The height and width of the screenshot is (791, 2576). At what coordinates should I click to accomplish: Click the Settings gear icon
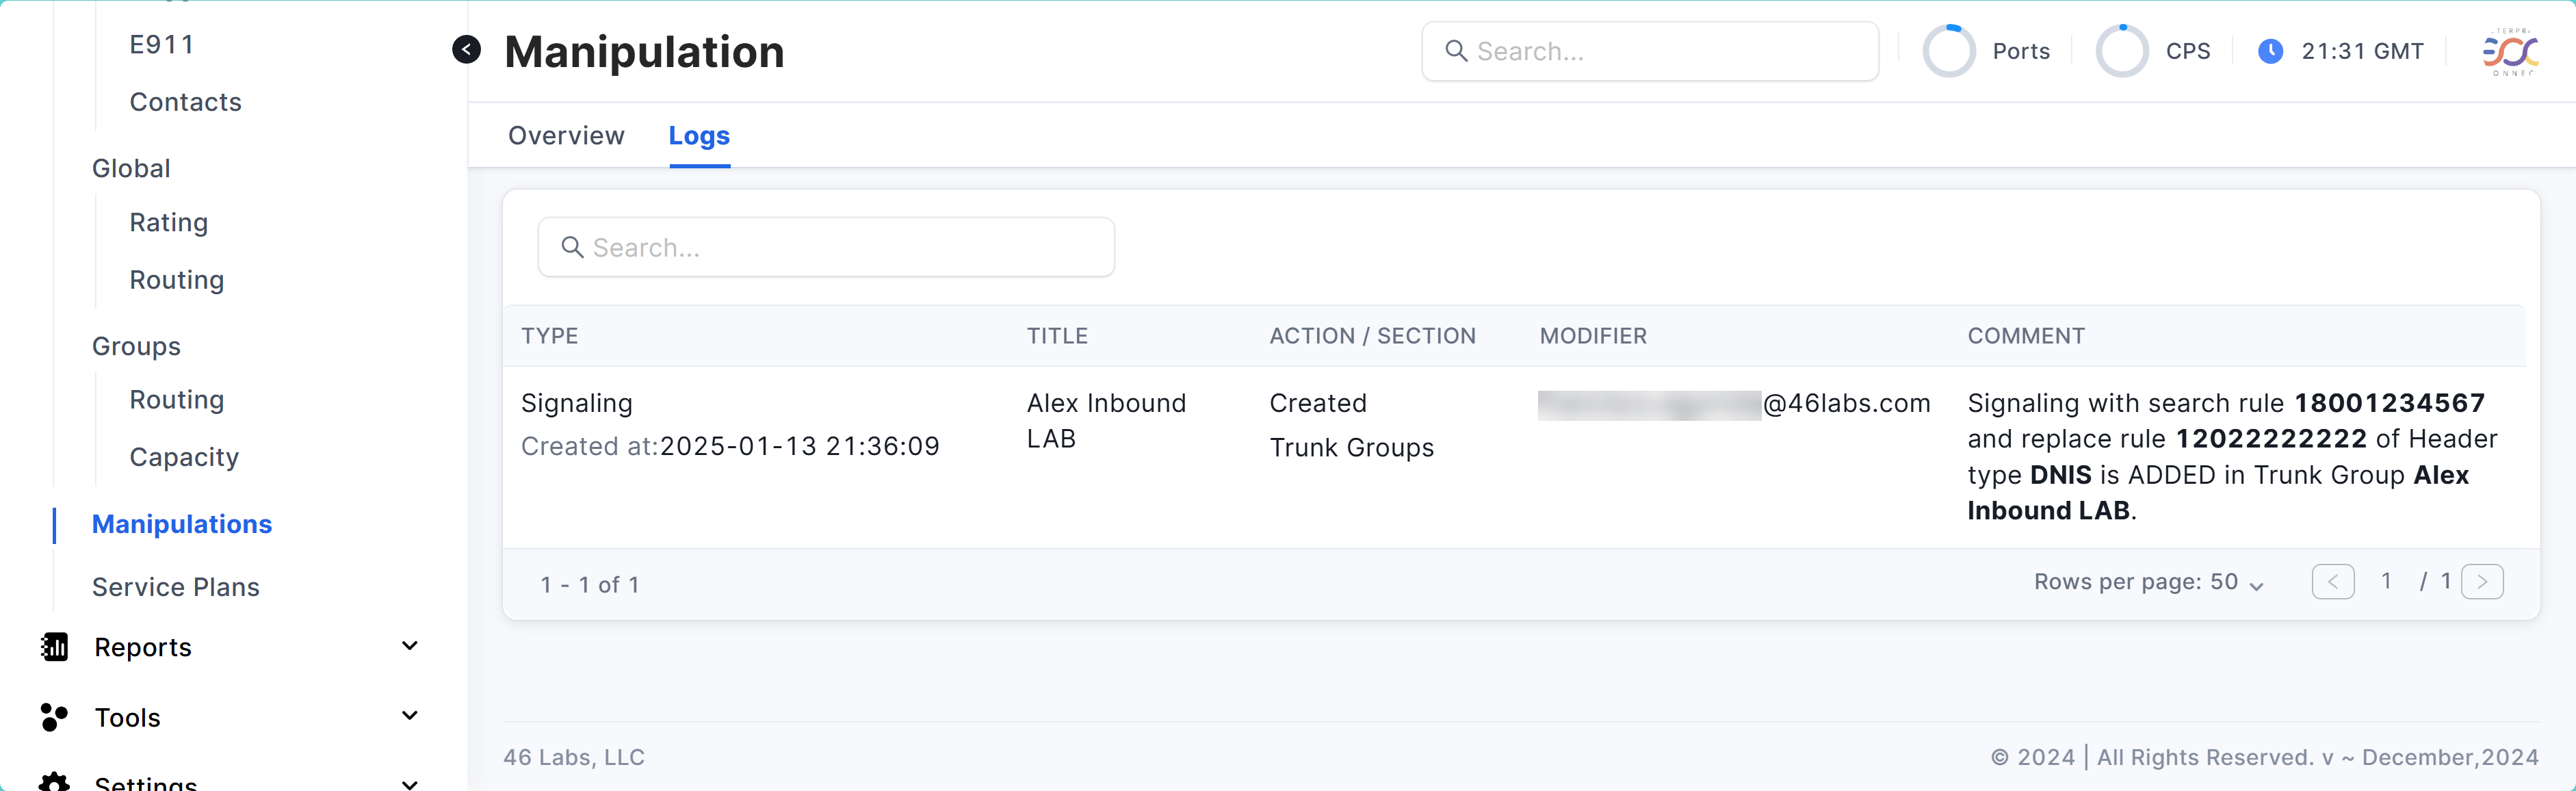pos(54,782)
